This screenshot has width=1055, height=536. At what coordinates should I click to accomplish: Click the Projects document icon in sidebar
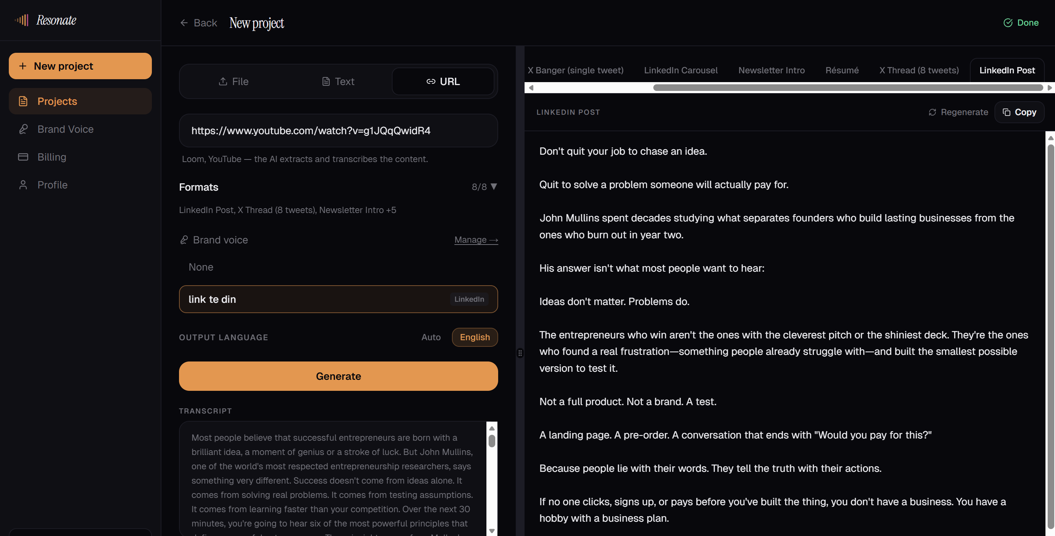click(23, 101)
